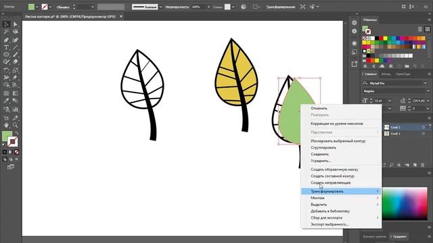Screen dimensions: 433x243
Task: Select the Pen tool
Action: pyautogui.click(x=6, y=40)
